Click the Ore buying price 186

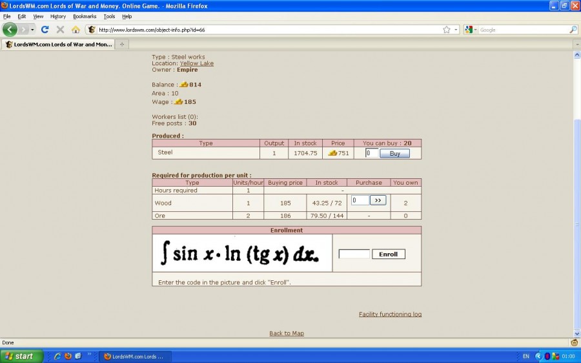click(x=285, y=216)
